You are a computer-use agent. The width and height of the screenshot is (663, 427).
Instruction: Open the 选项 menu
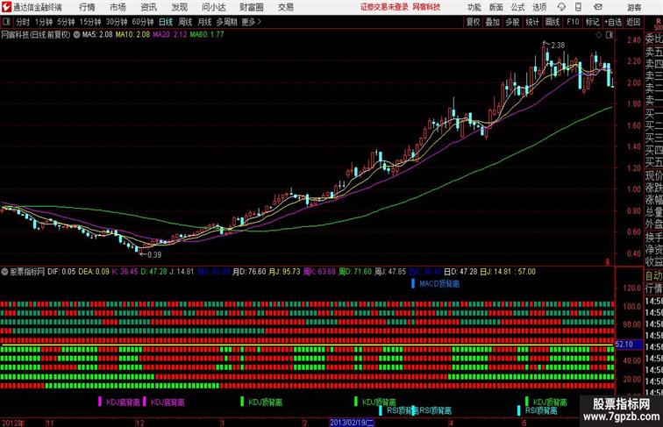539,7
